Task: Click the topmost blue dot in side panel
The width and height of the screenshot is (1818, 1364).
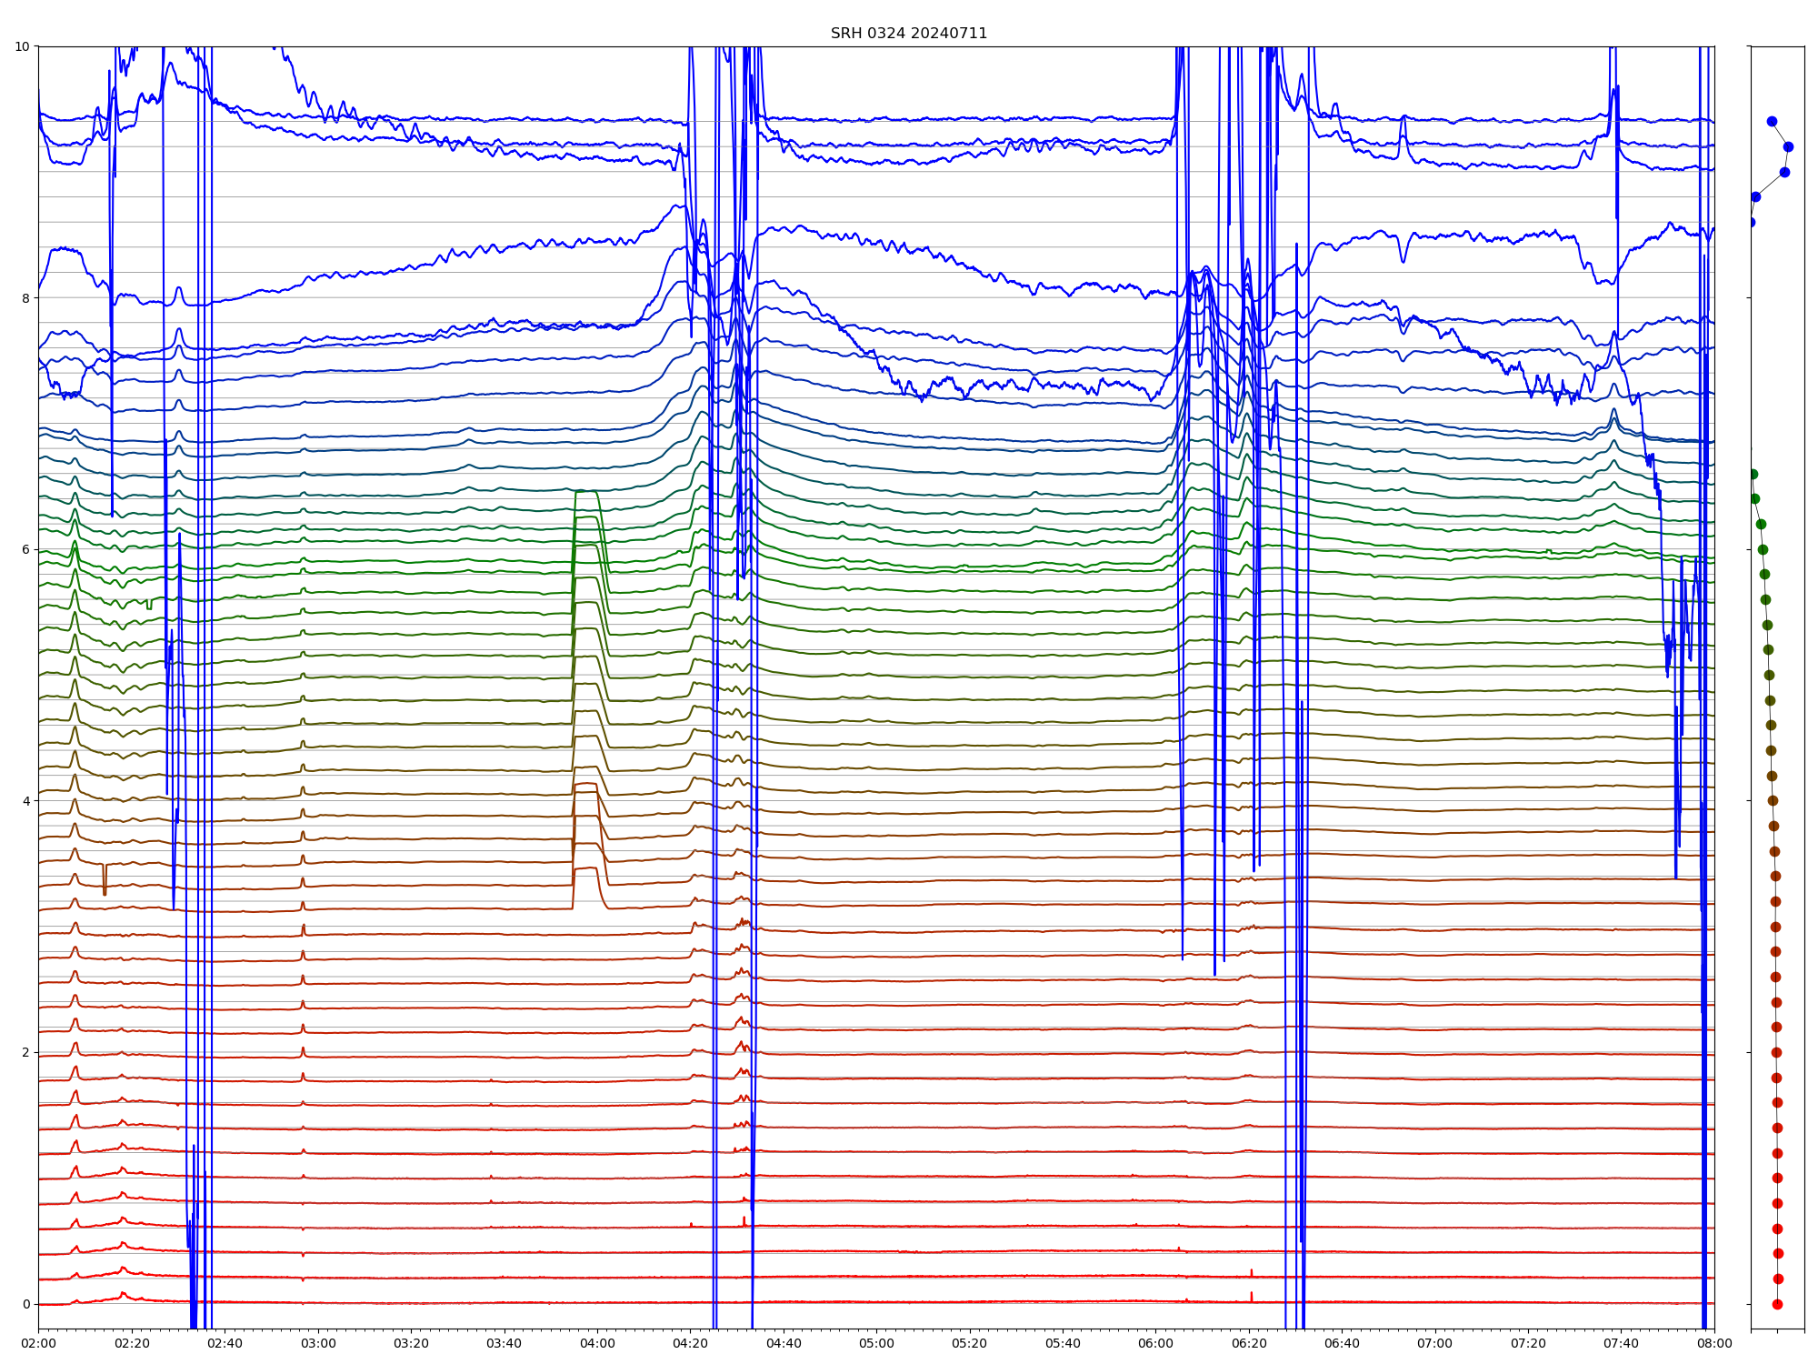Action: click(1772, 121)
